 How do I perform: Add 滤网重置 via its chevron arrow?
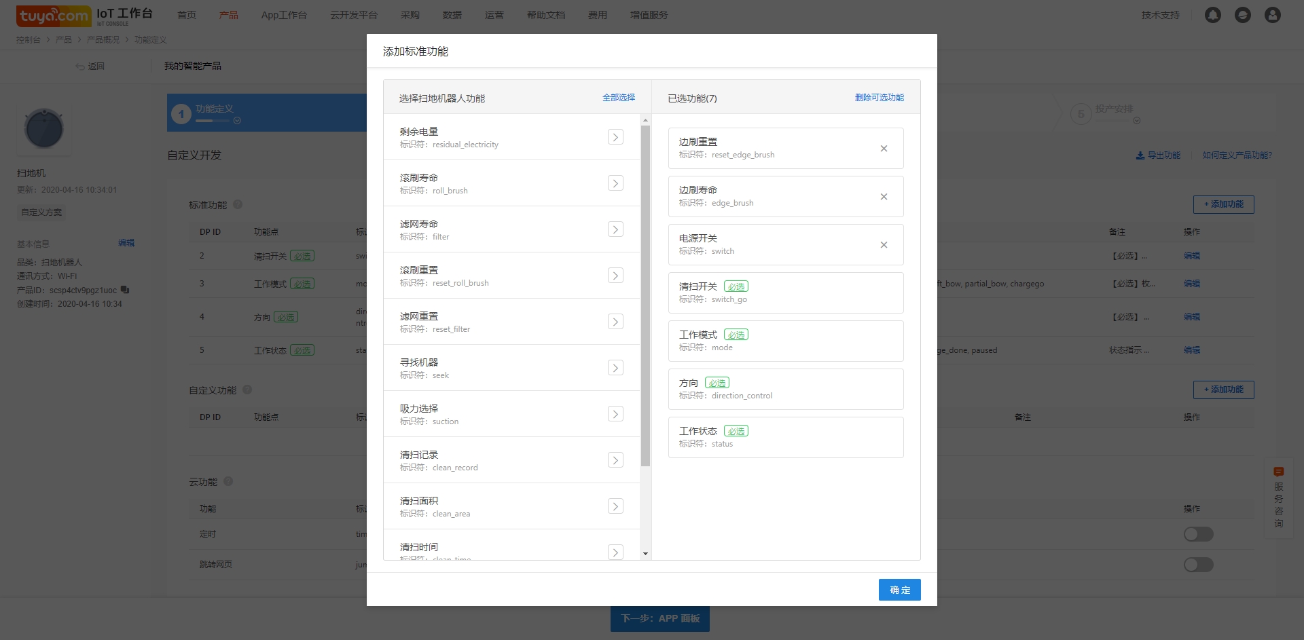(x=615, y=322)
